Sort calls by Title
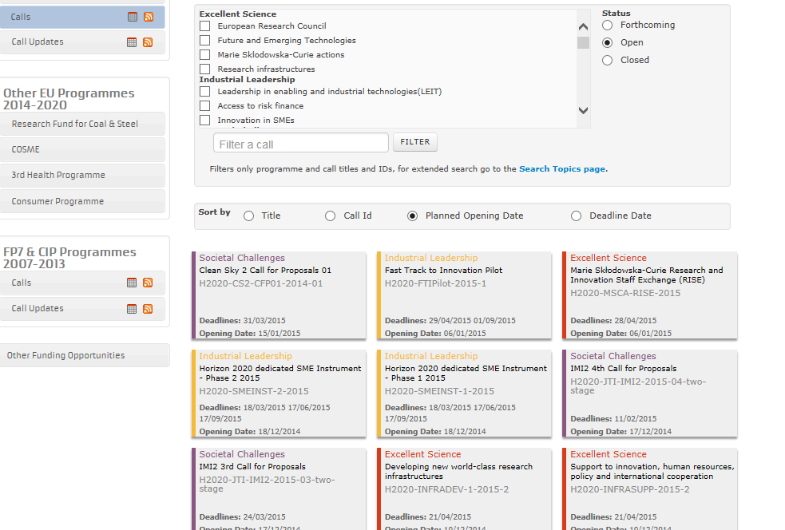Image resolution: width=785 pixels, height=530 pixels. 249,216
